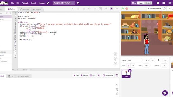This screenshot has height=97, width=173.
Task: Switch mode to Stage
Action: tap(141, 3)
